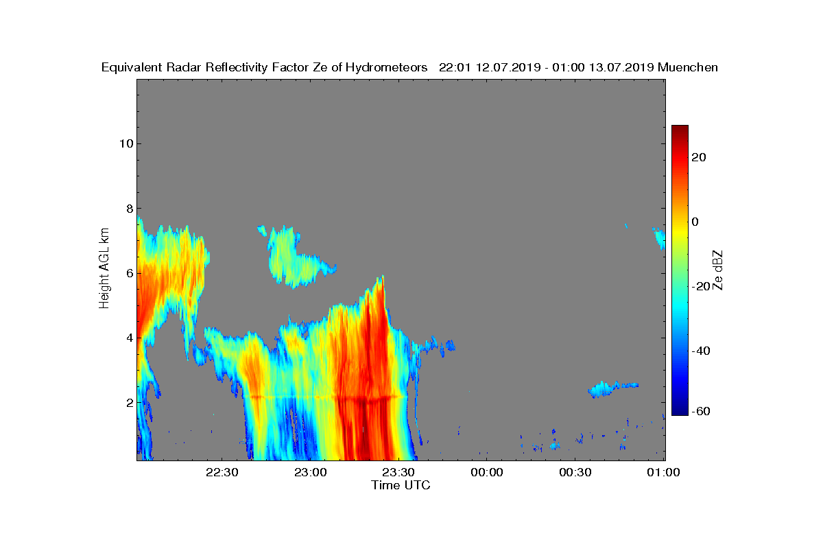Click the Ze color scale bar
The width and height of the screenshot is (823, 549).
pos(680,270)
